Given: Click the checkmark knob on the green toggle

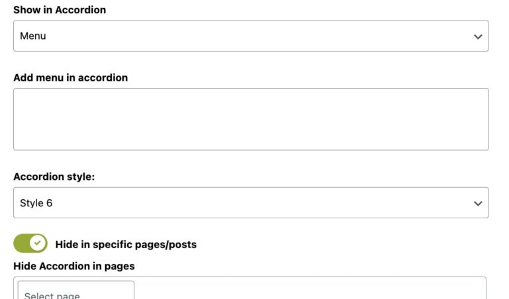Looking at the screenshot, I should click(x=38, y=243).
